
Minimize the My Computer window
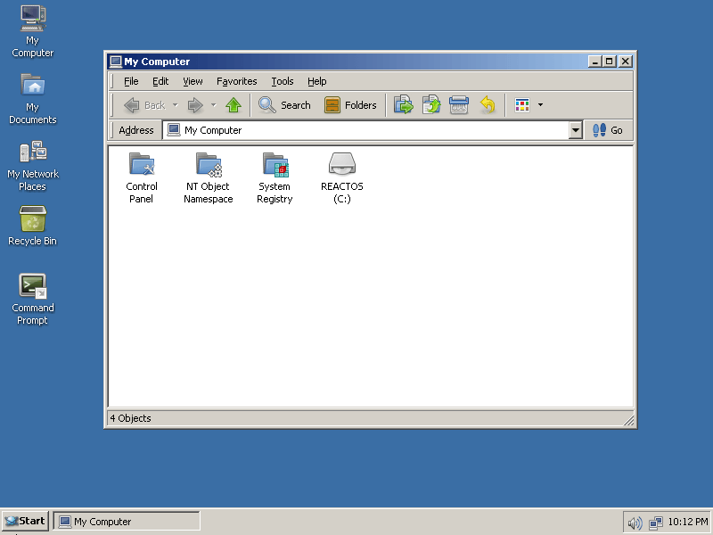click(594, 62)
